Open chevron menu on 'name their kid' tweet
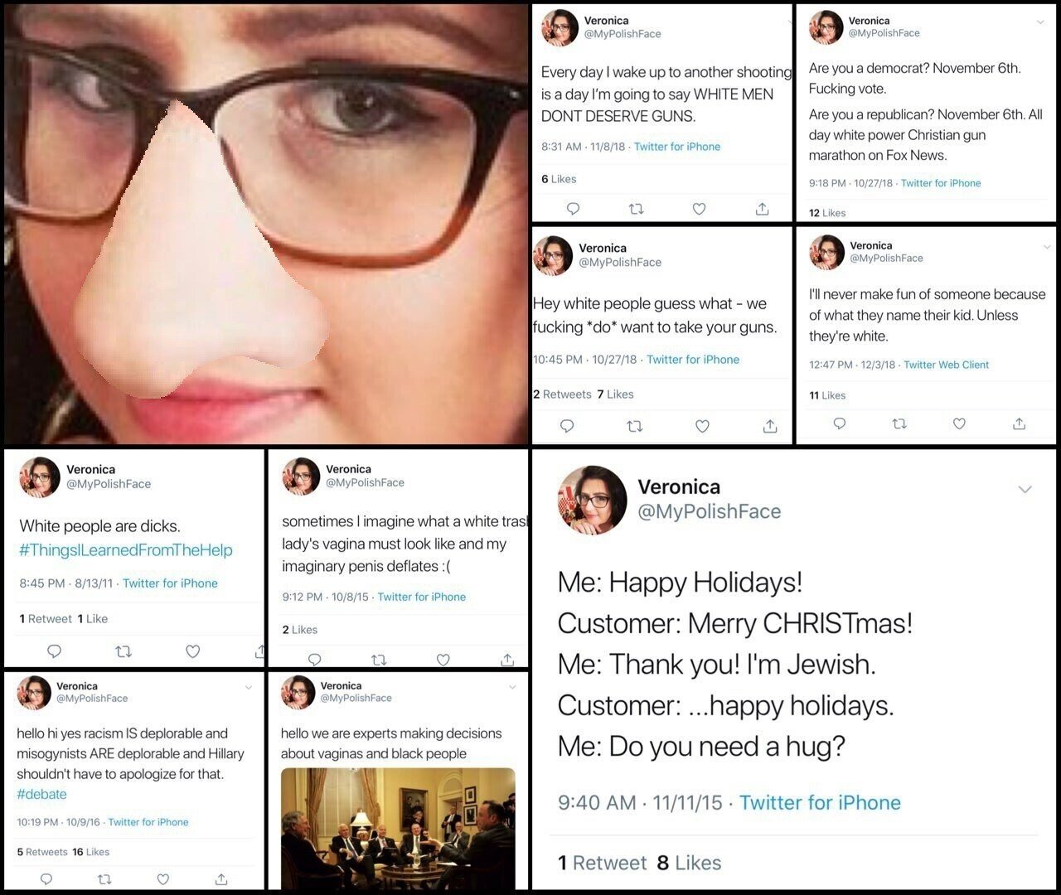Screen dimensions: 1061x895 click(x=1047, y=247)
